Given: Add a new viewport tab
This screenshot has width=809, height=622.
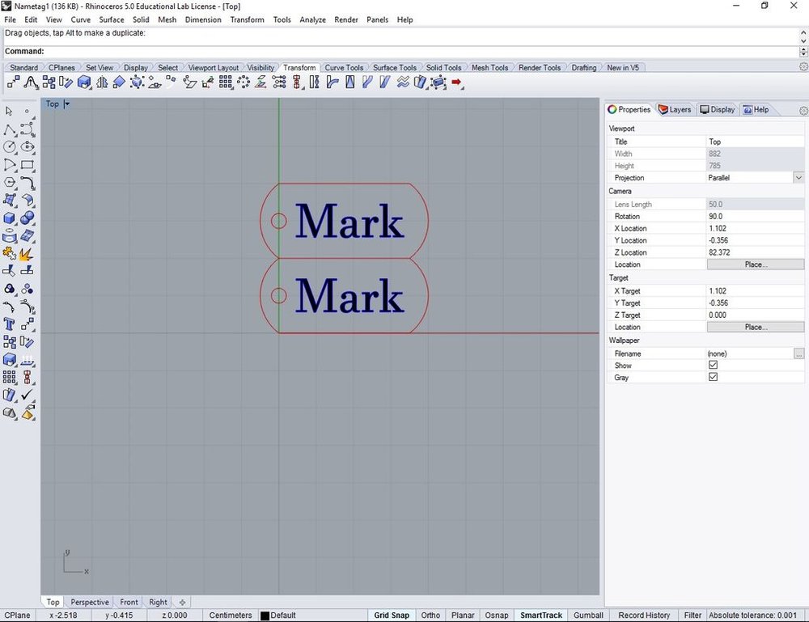Looking at the screenshot, I should [182, 602].
